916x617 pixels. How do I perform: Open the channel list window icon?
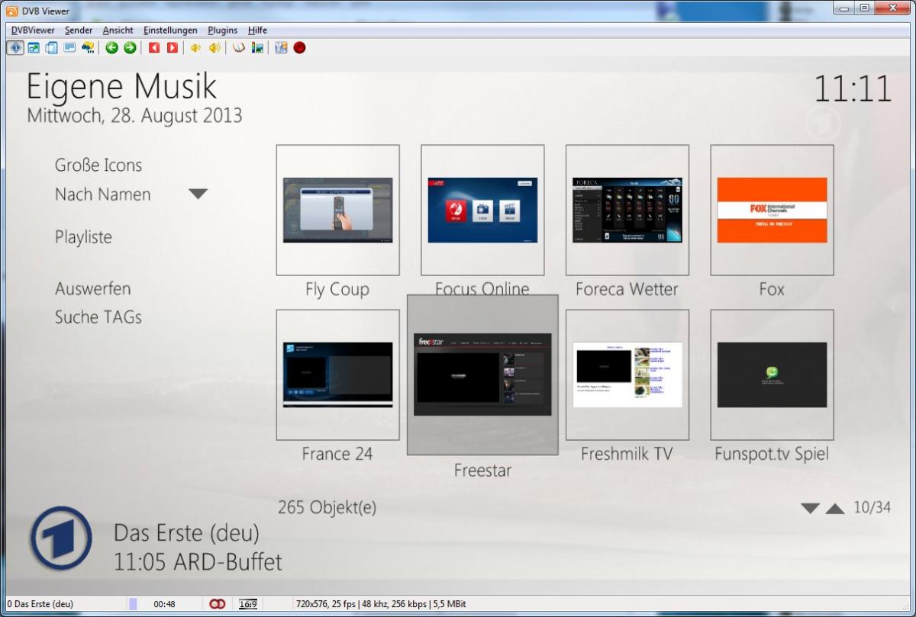coord(52,47)
